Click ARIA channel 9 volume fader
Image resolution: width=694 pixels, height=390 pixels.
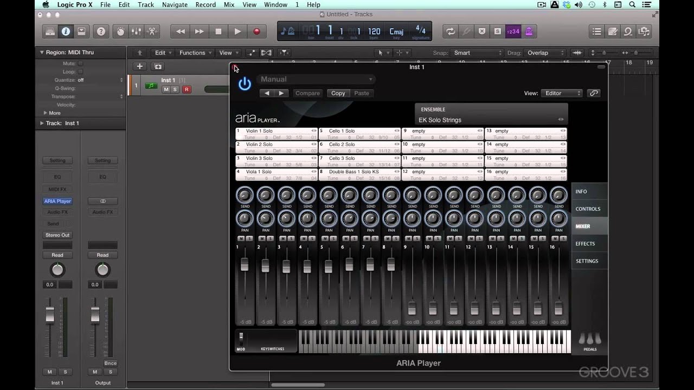coord(412,308)
